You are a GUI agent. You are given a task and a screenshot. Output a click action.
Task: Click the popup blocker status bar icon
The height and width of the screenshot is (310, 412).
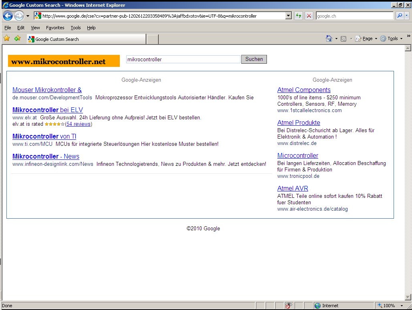tap(289, 306)
